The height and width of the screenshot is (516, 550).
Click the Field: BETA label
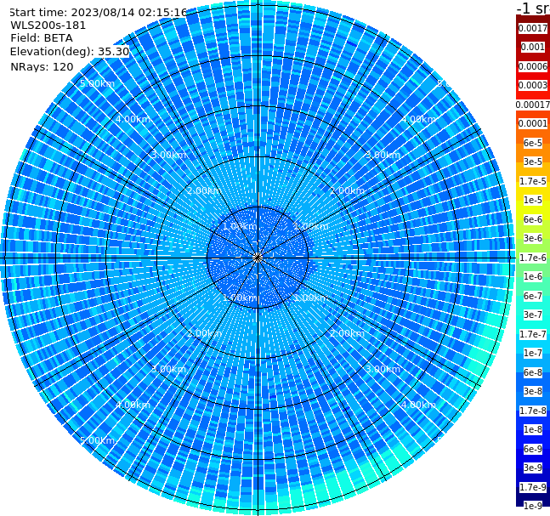[42, 38]
